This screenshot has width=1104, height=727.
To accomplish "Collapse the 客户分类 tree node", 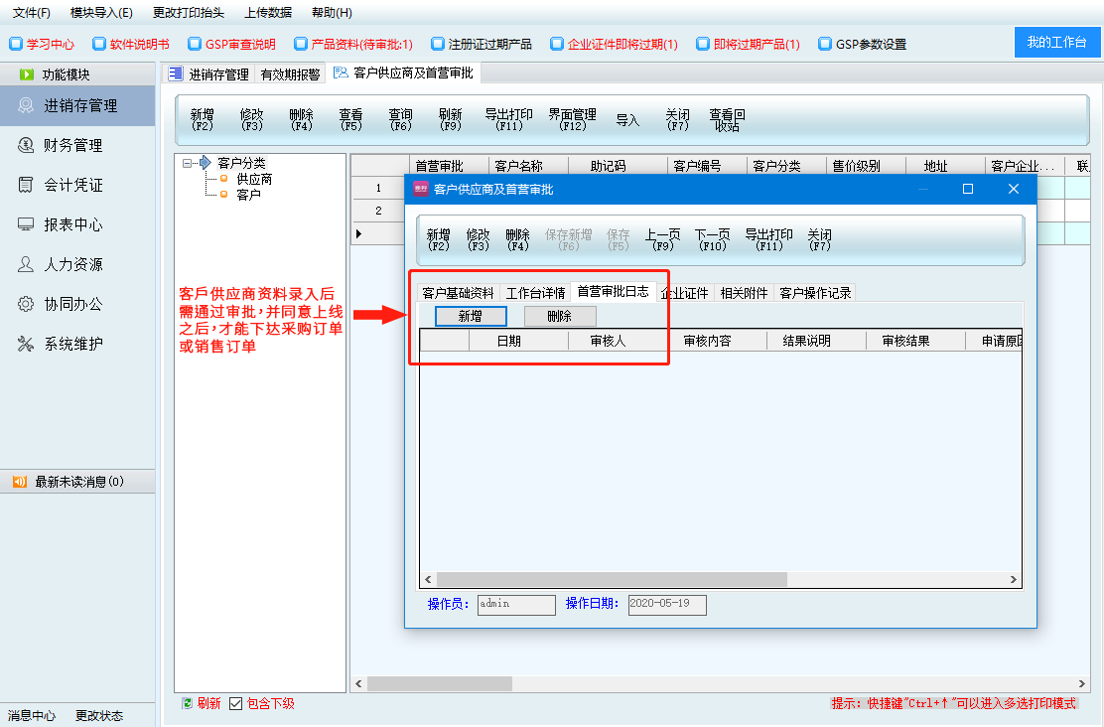I will (x=187, y=164).
